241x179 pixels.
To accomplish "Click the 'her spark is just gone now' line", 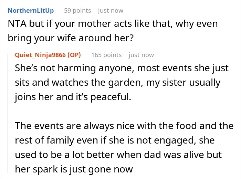I will [x=74, y=169].
